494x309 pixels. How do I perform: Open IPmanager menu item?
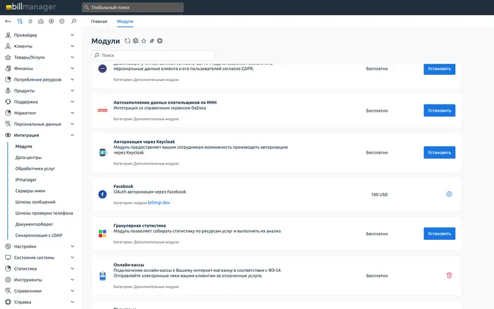[26, 180]
